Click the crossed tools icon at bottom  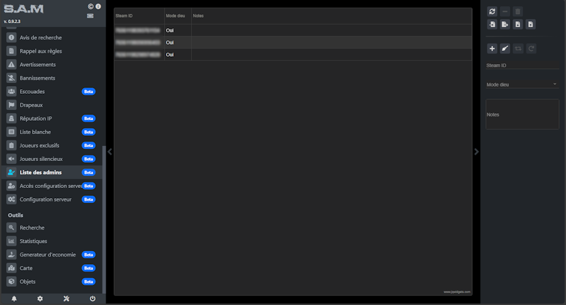pyautogui.click(x=66, y=298)
